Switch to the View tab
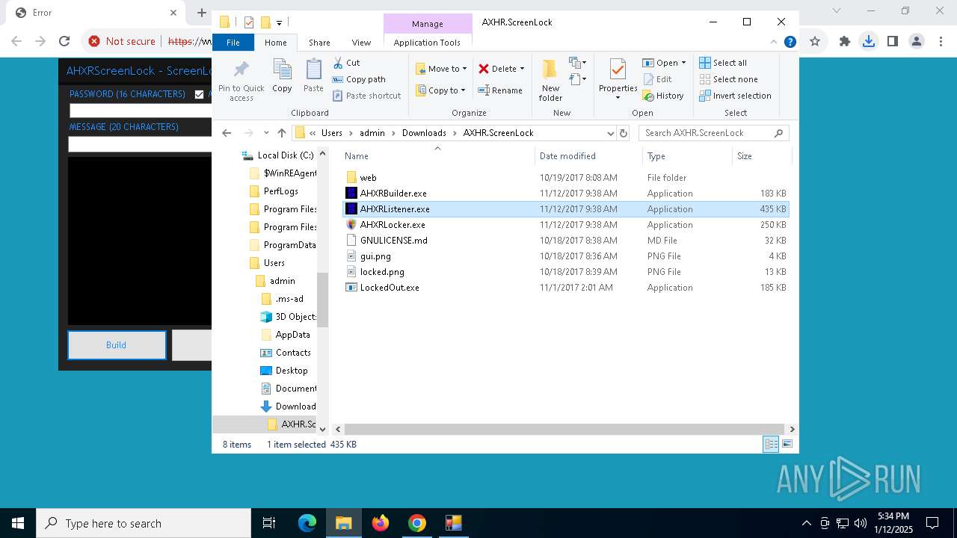This screenshot has height=538, width=957. 361,43
